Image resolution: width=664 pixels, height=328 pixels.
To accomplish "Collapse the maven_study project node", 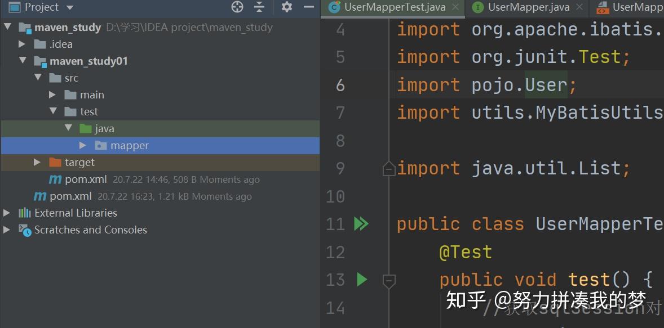I will (x=8, y=27).
